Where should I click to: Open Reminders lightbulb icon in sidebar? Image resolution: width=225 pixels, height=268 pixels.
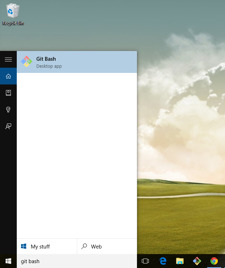click(x=8, y=109)
